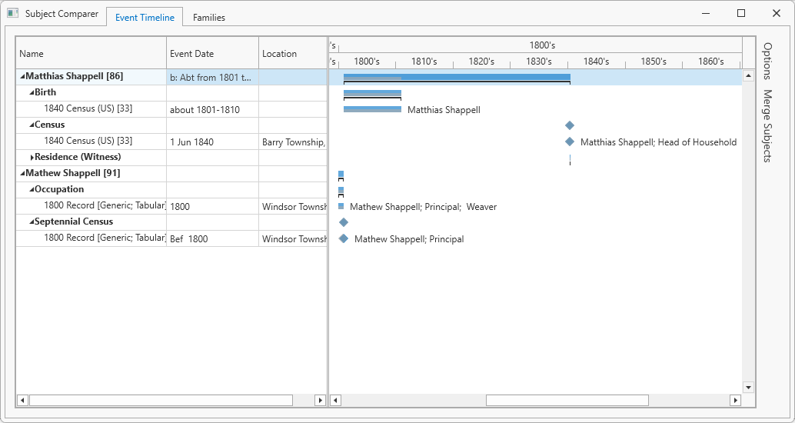The height and width of the screenshot is (423, 795).
Task: Click the Subject Comparer window icon
Action: coord(13,14)
